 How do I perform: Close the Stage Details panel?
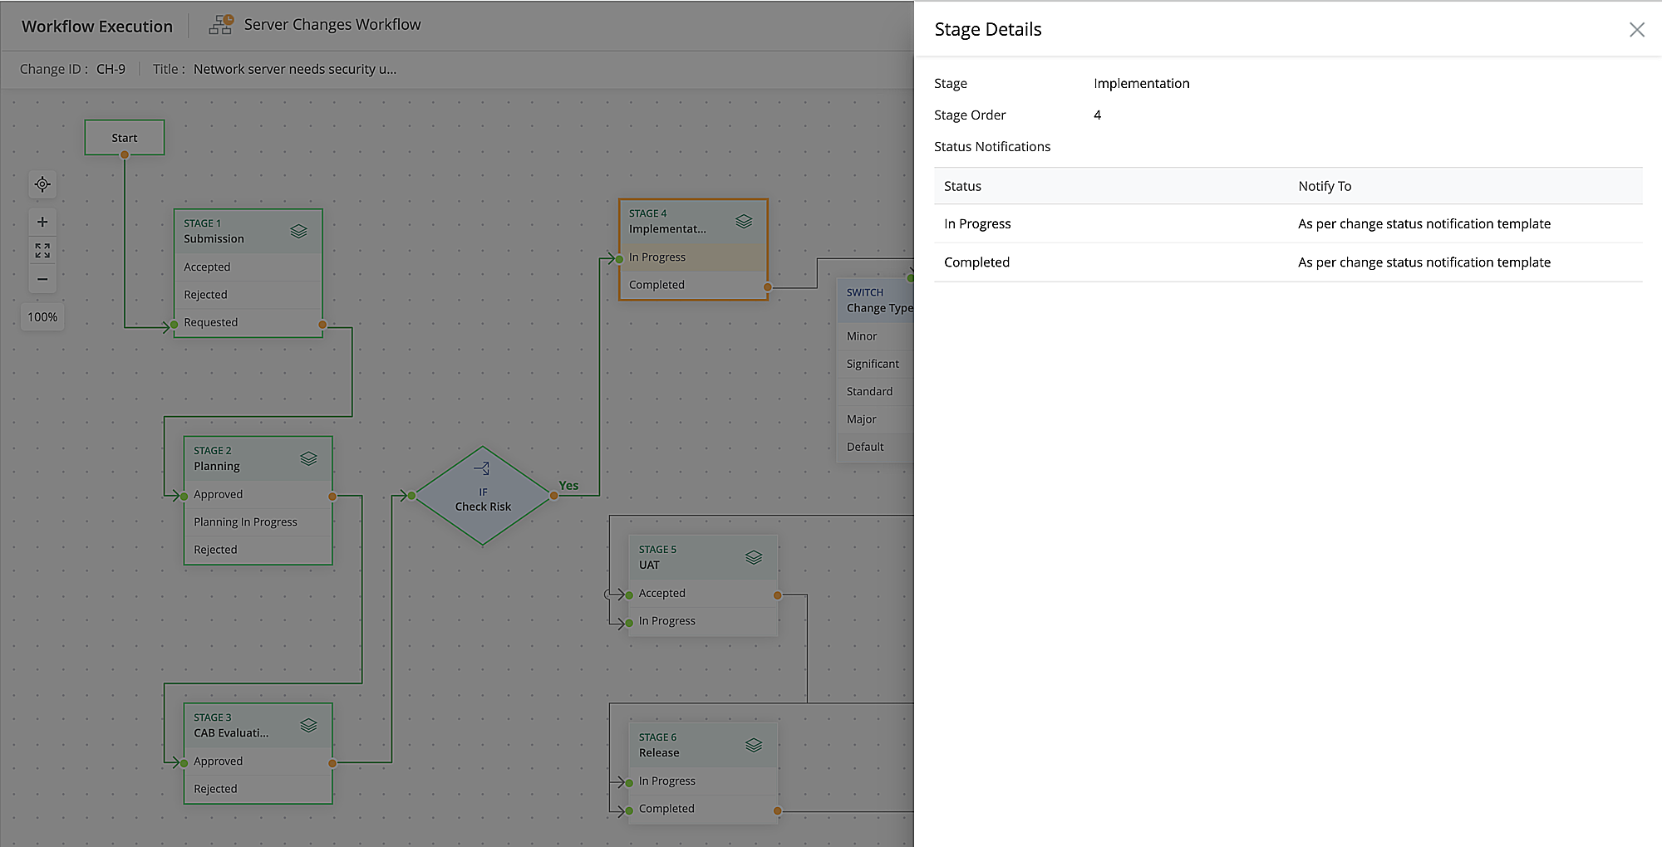[1637, 29]
